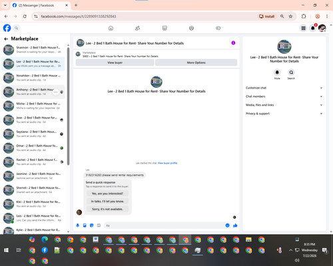Image resolution: width=333 pixels, height=266 pixels.
Task: Open Yonahiker's conversation
Action: coord(33,78)
